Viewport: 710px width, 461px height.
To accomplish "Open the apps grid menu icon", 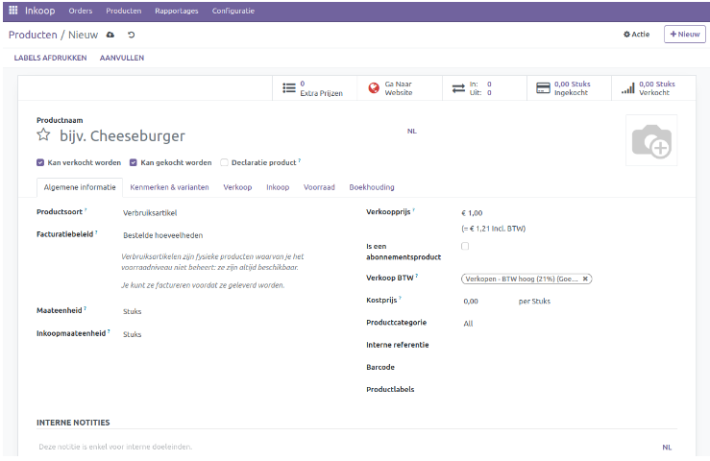I will coord(12,11).
